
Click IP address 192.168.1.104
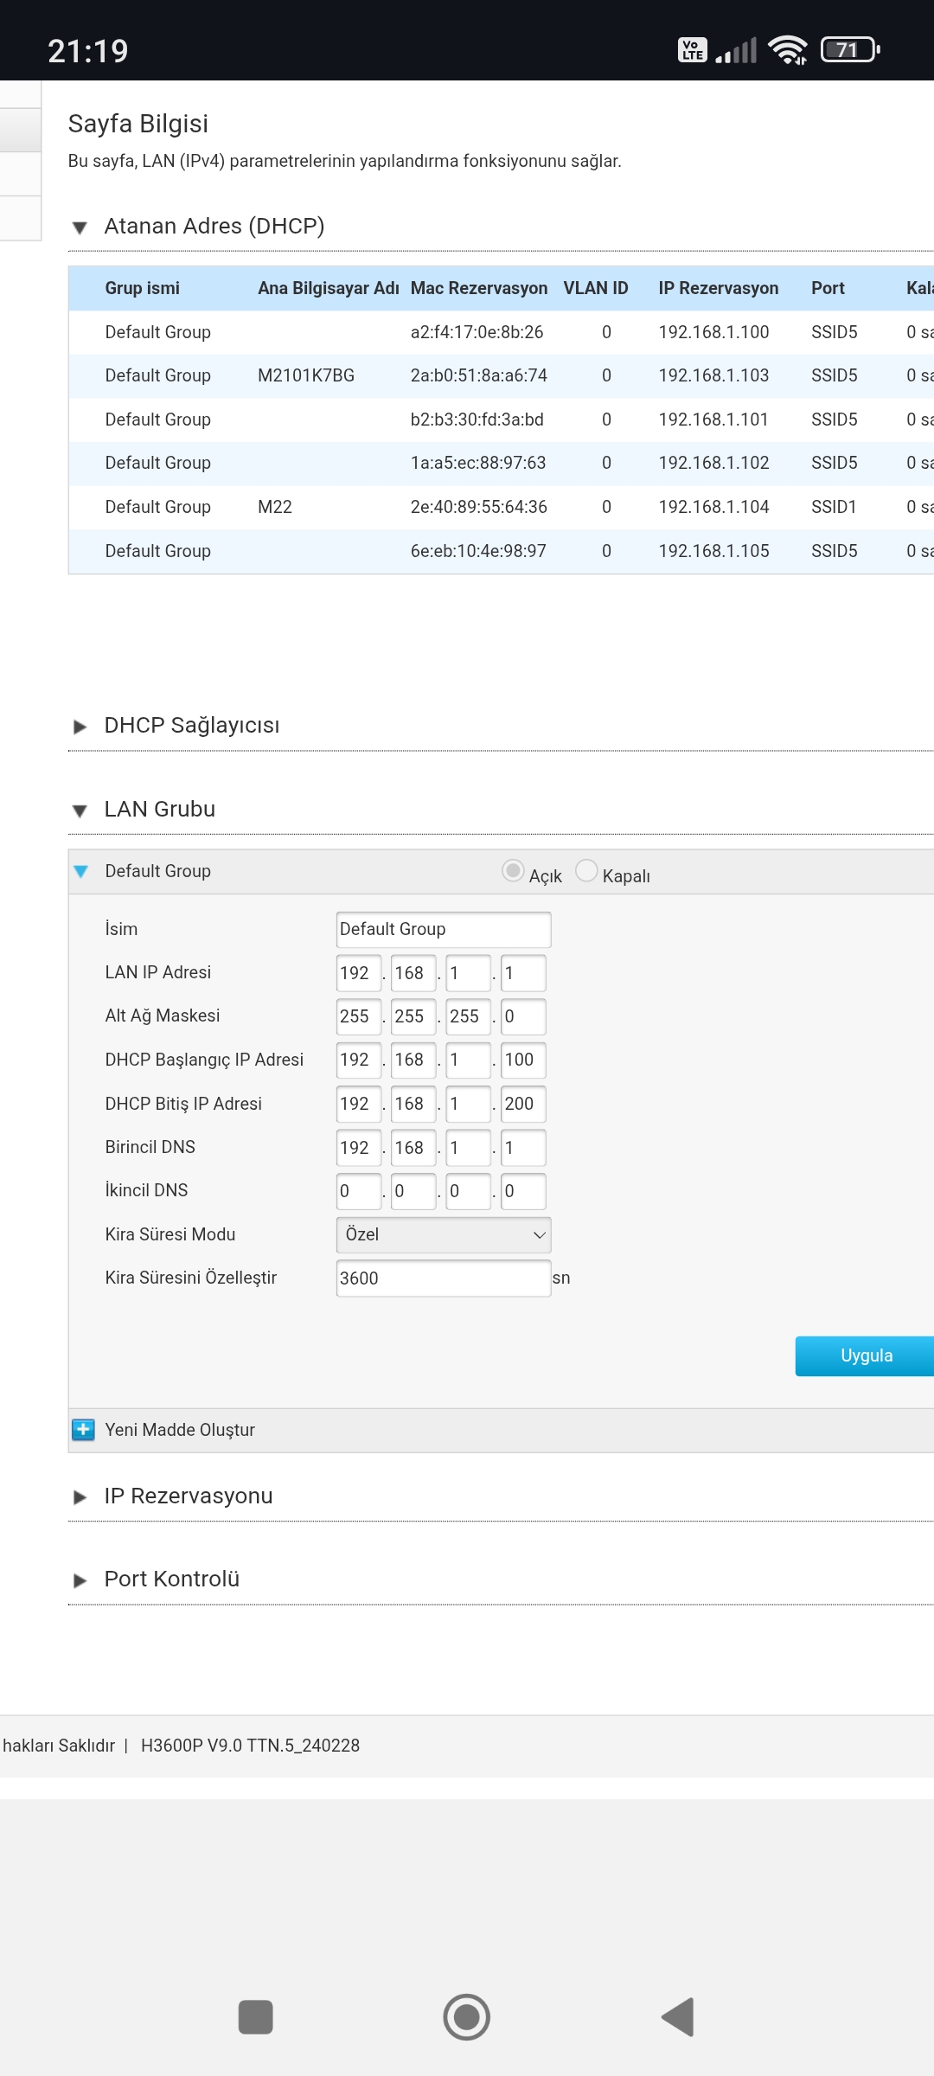point(713,507)
